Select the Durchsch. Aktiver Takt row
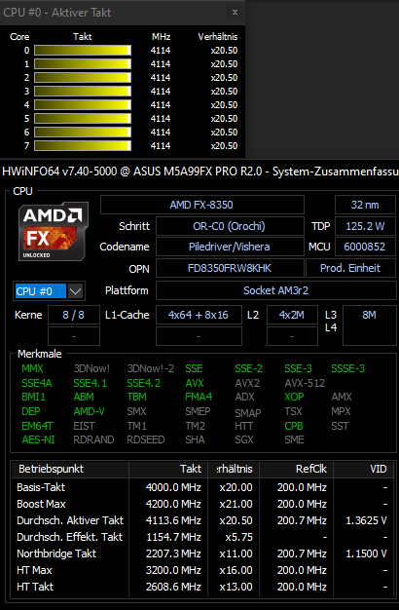Viewport: 399px width, 610px height. (202, 520)
